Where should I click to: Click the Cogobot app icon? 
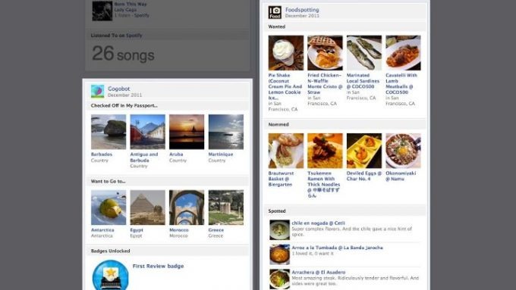click(97, 92)
